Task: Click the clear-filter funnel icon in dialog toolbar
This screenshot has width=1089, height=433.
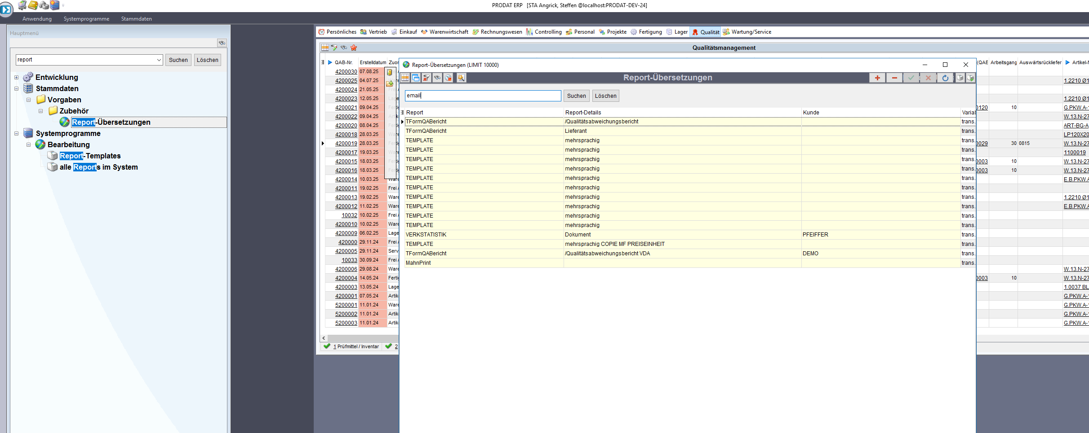Action: pyautogui.click(x=427, y=78)
